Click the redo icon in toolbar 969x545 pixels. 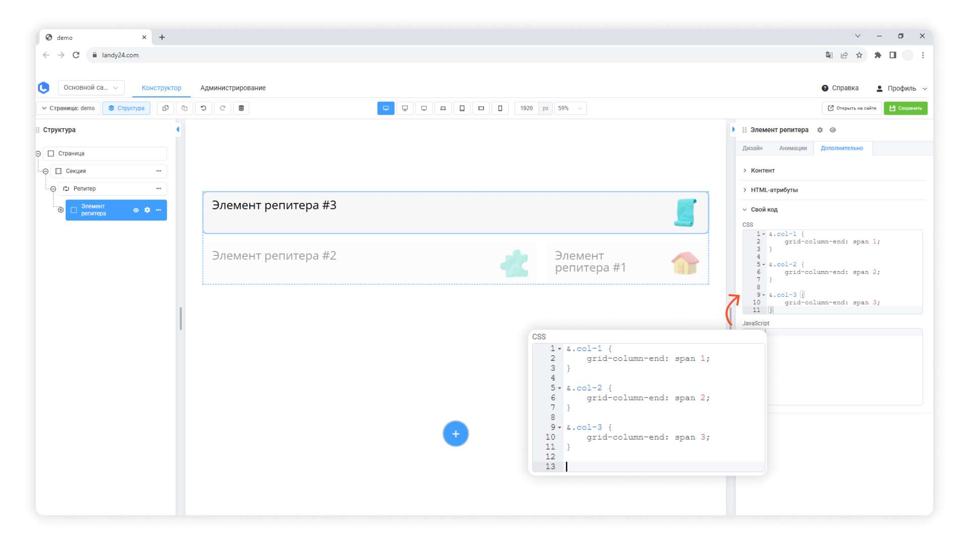click(223, 108)
